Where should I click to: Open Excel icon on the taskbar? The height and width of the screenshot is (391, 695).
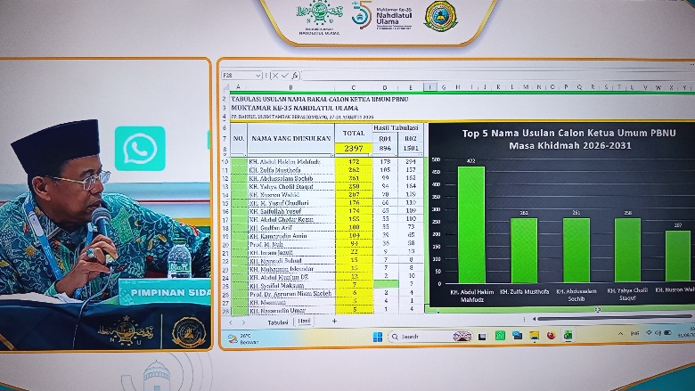tap(568, 336)
